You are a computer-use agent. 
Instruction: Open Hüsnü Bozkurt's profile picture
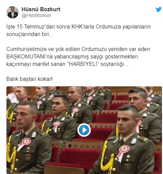pyautogui.click(x=13, y=12)
